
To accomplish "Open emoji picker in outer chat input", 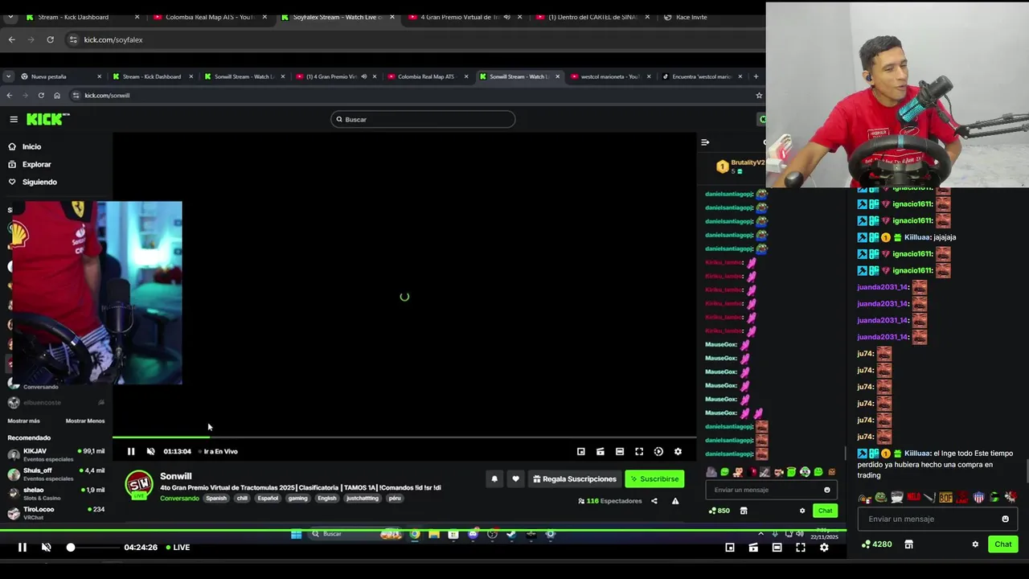I will 1005,519.
